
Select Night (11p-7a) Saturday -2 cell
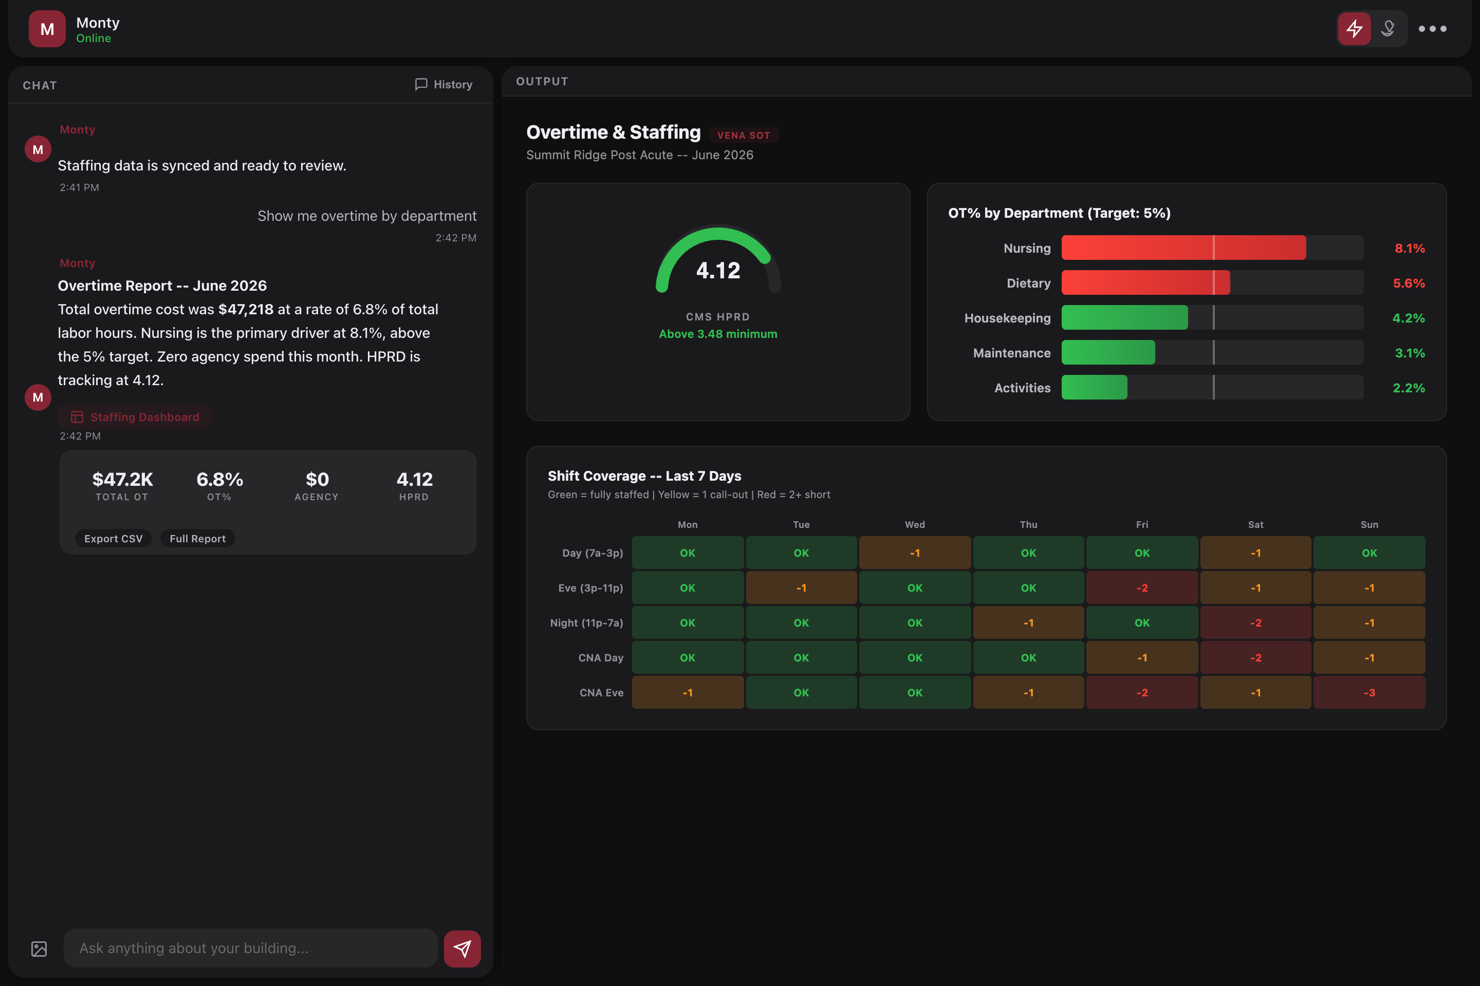point(1255,622)
